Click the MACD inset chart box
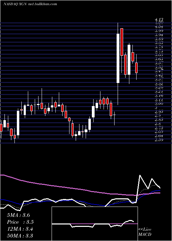This screenshot has width=172, height=241. coord(95,224)
